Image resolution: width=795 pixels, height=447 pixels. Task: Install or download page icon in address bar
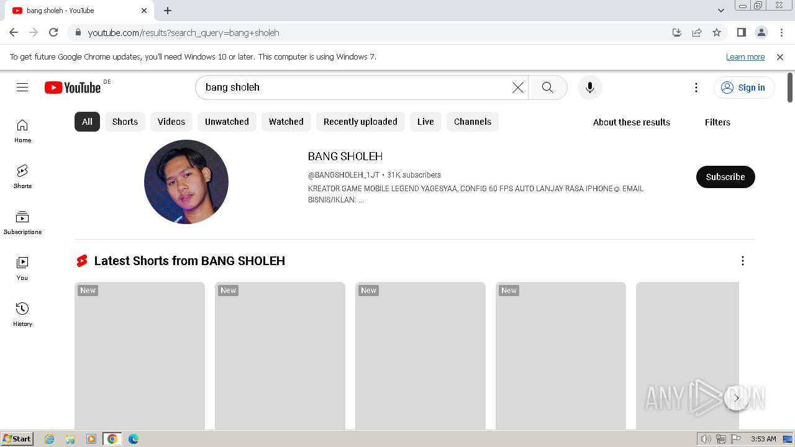677,32
